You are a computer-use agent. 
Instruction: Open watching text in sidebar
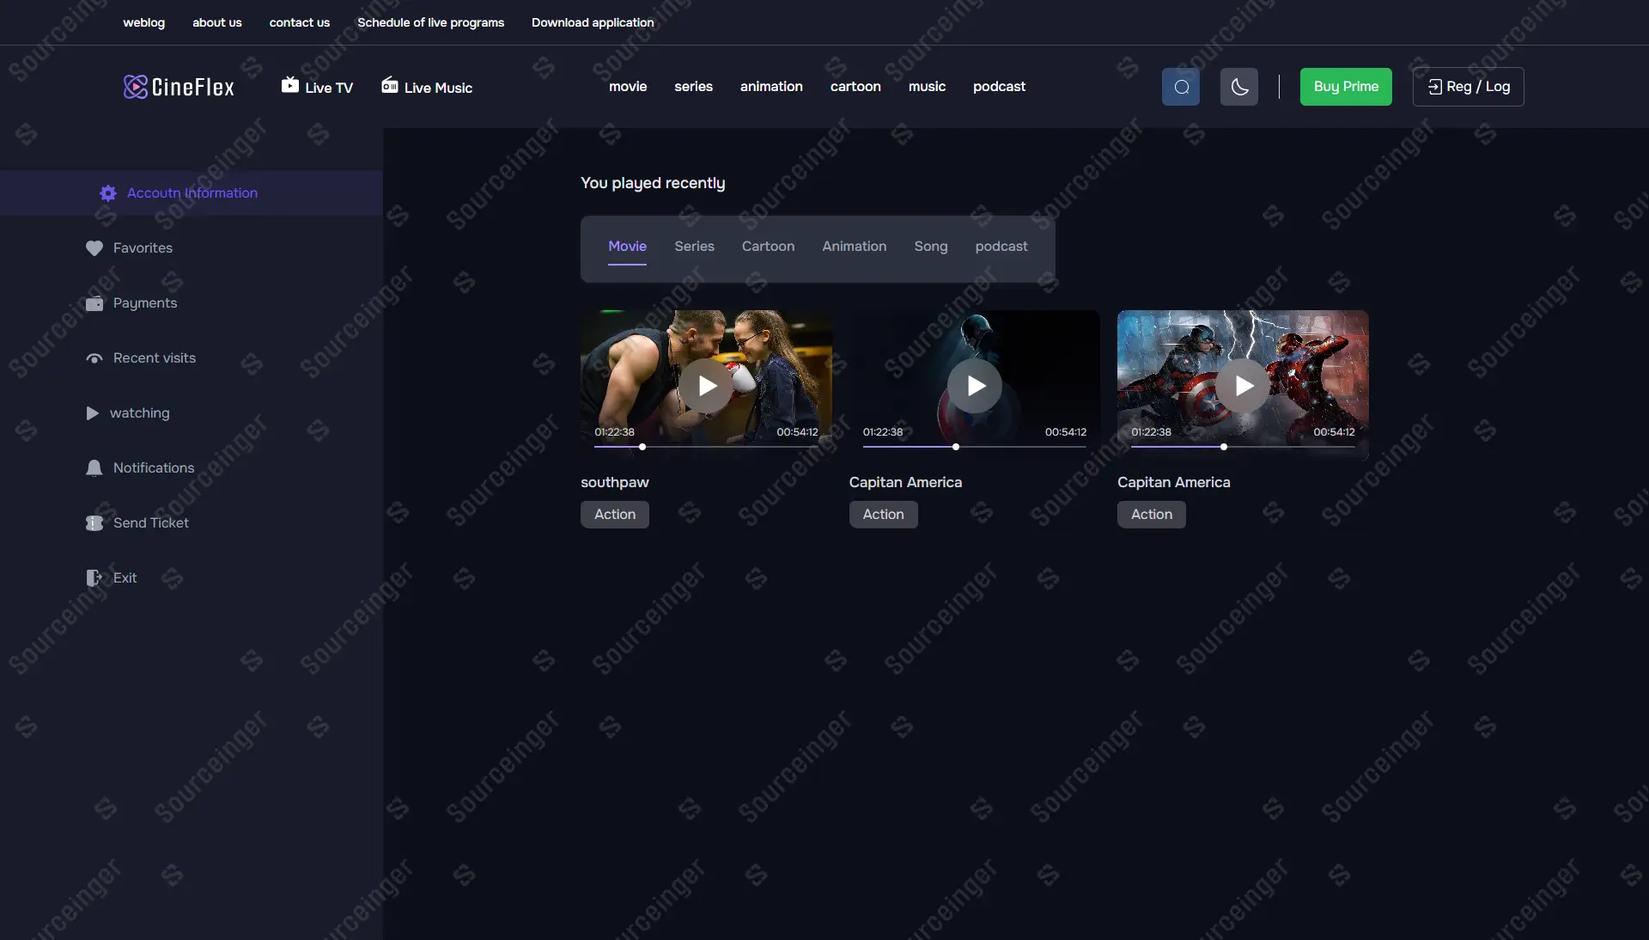point(139,413)
